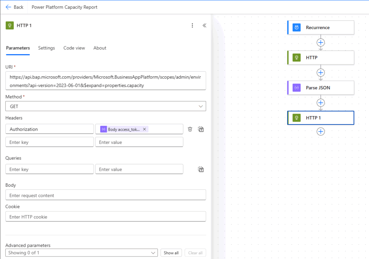Add a step below Recurrence
This screenshot has height=259, width=369.
click(321, 42)
